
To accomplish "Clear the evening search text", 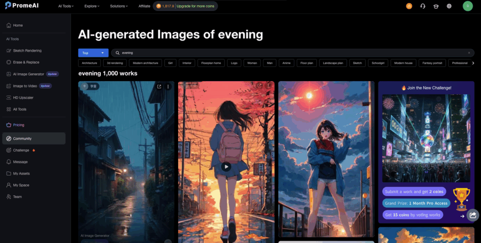I will [x=469, y=53].
